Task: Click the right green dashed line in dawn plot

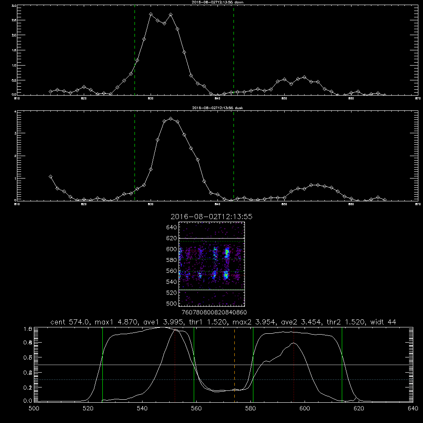Action: (x=233, y=51)
